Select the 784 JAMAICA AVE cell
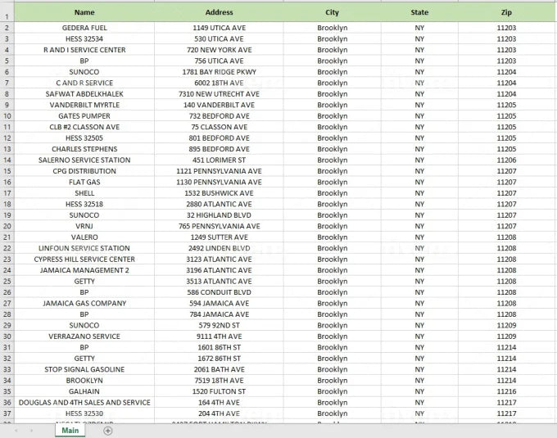This screenshot has width=557, height=438. coord(219,314)
